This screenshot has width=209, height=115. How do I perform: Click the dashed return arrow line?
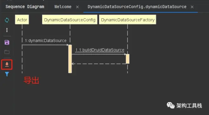tap(99, 64)
